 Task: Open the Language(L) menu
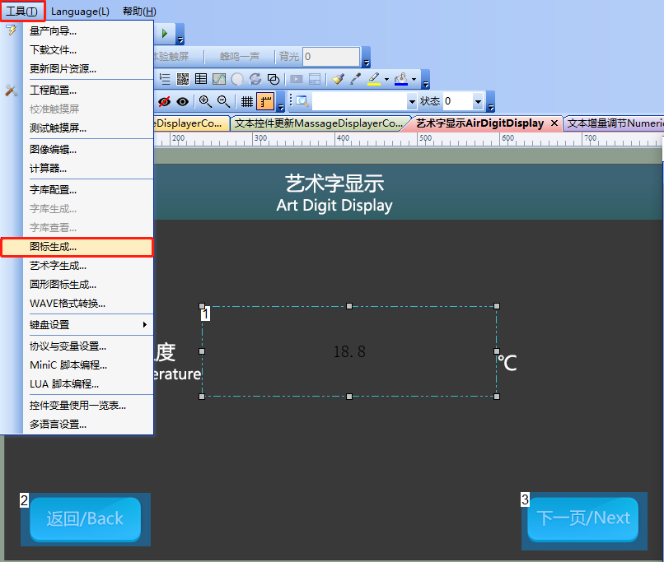(x=80, y=12)
